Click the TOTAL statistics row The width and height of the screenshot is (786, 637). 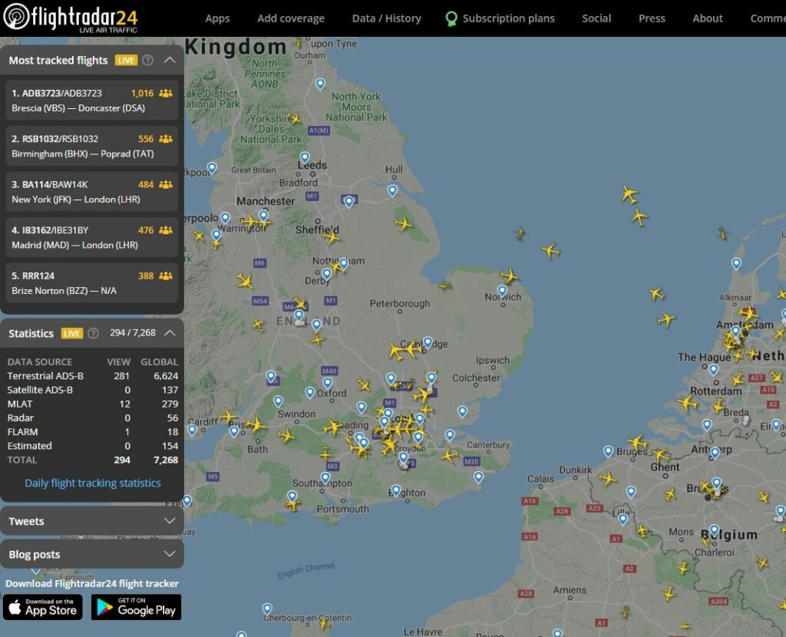click(93, 460)
